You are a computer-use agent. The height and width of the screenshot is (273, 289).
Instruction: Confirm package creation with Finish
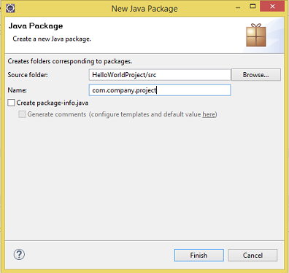tap(199, 256)
